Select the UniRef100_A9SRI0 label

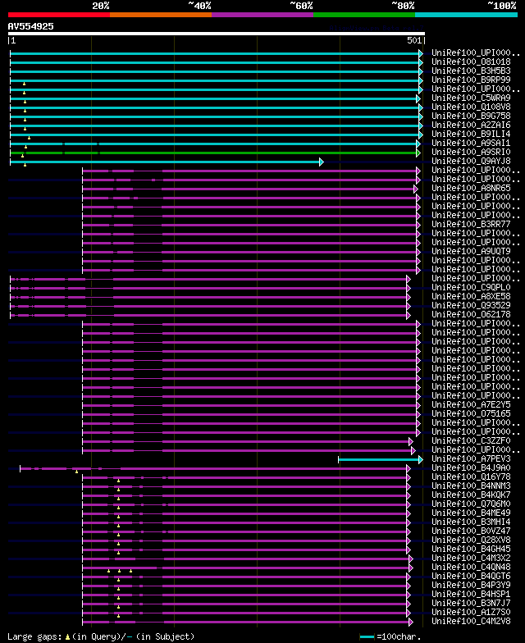tap(471, 153)
